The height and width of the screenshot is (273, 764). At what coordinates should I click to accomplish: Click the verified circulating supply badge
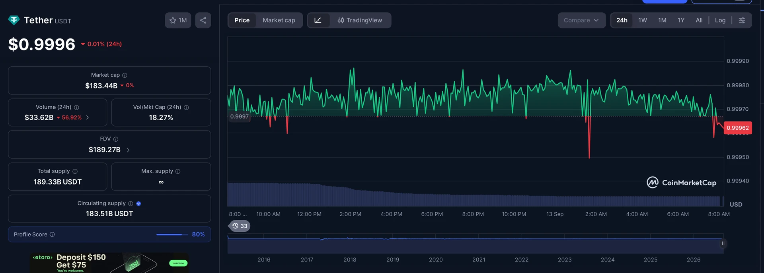(138, 203)
